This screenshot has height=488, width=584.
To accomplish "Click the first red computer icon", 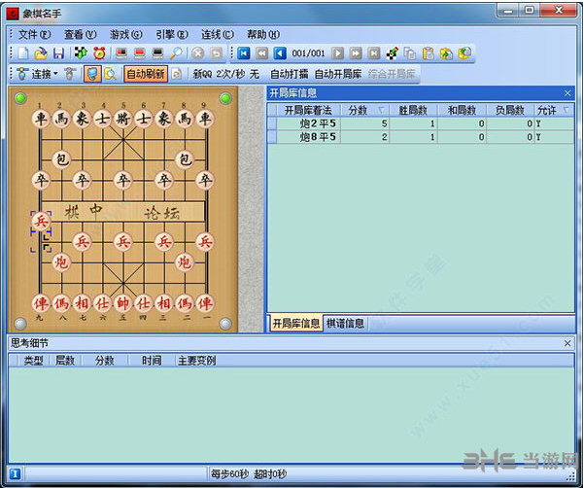I will [x=121, y=53].
